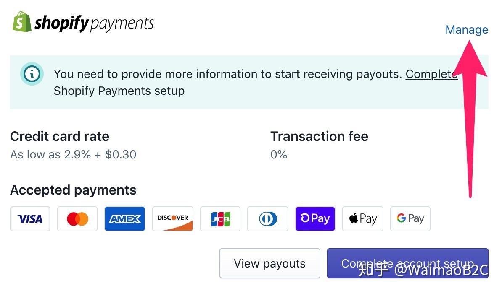Click the Google Pay icon
Image resolution: width=502 pixels, height=291 pixels.
410,218
